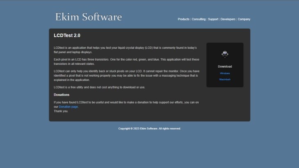Click the copyright 2023 footer text
Screen dimensions: 299x168
click(x=149, y=129)
